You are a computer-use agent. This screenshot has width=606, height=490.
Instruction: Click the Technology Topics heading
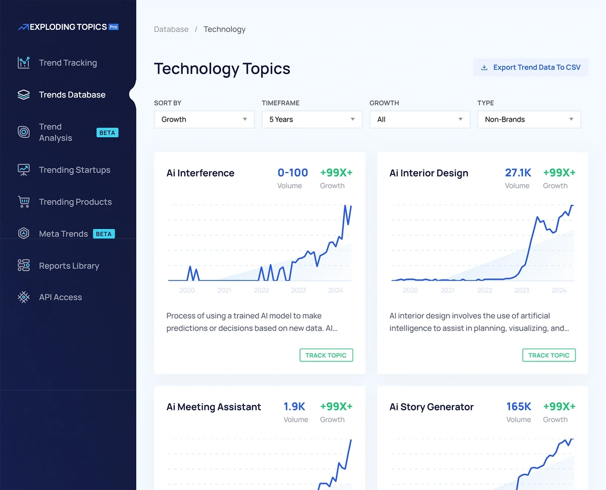pyautogui.click(x=222, y=69)
